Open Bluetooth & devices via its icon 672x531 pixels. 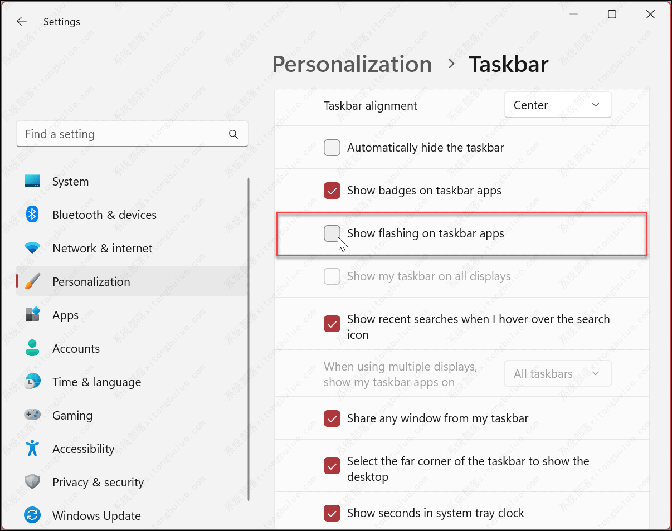point(32,215)
